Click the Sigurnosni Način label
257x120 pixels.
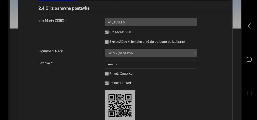pyautogui.click(x=51, y=51)
